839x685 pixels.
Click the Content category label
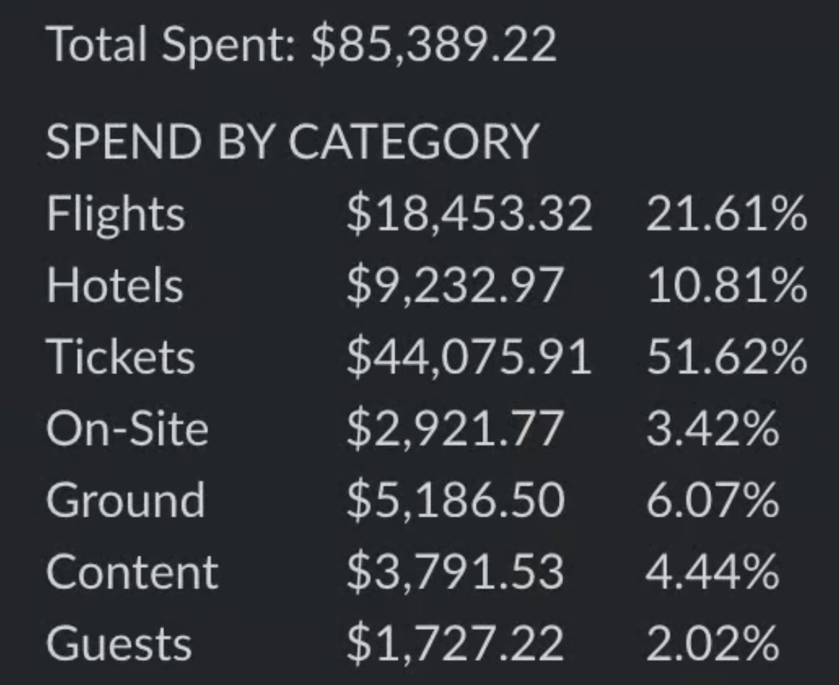pyautogui.click(x=132, y=572)
